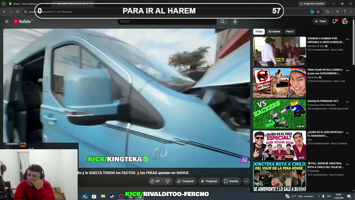Select the AD Gamer filter chip
The height and width of the screenshot is (200, 355).
click(x=274, y=32)
